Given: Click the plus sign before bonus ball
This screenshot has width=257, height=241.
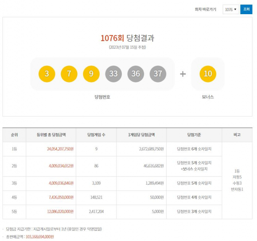Looking at the screenshot, I should pyautogui.click(x=183, y=74).
